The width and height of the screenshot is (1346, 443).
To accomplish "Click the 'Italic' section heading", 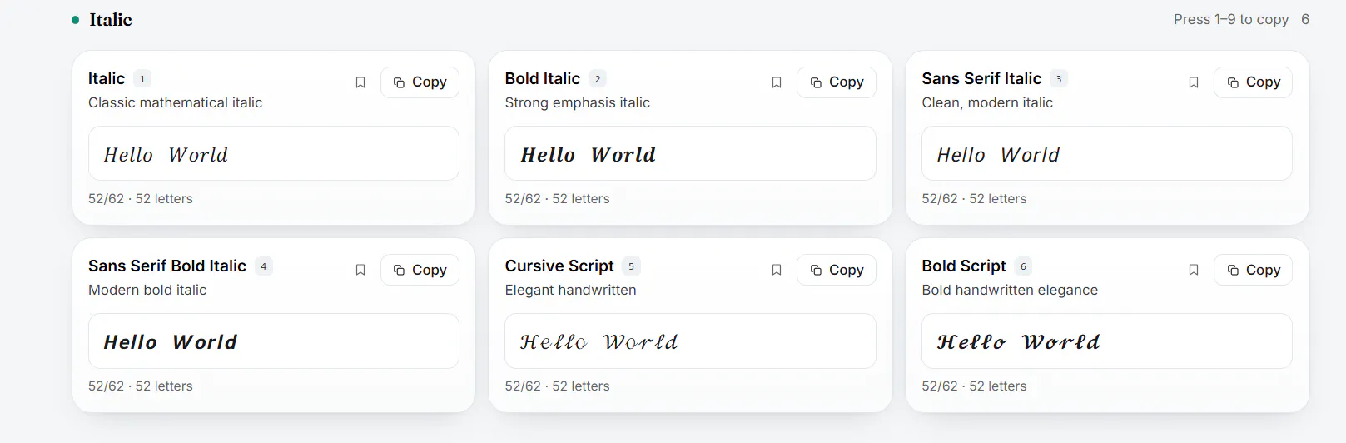I will click(111, 20).
